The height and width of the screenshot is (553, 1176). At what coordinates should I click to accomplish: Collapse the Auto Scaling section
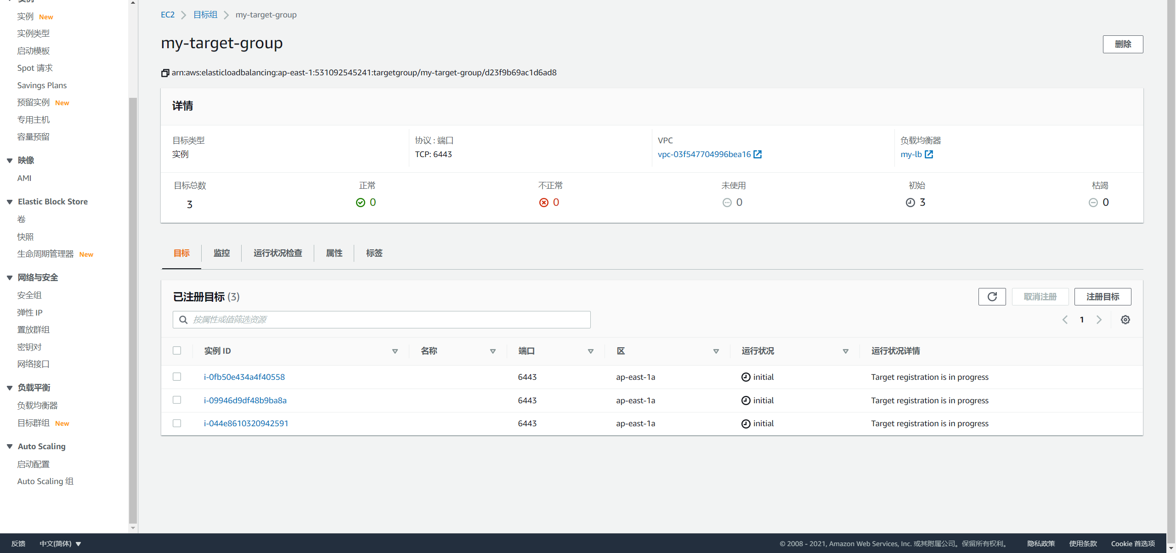(x=10, y=446)
